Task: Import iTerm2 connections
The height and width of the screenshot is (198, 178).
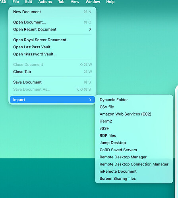Action: (x=134, y=121)
